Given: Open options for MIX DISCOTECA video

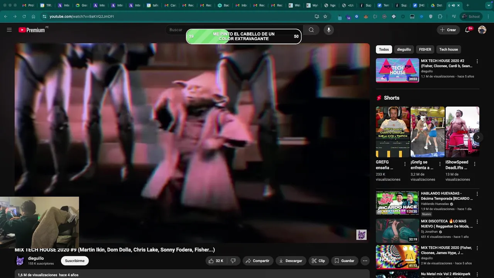Looking at the screenshot, I should [x=477, y=222].
